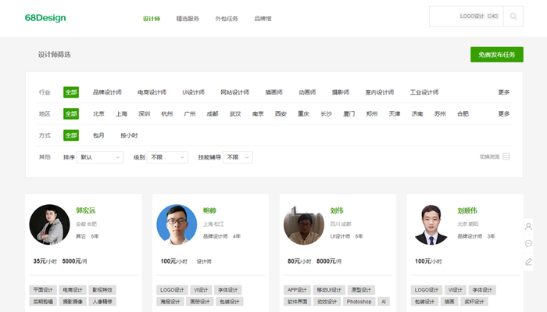The width and height of the screenshot is (547, 312).
Task: Filter by 按小时 method
Action: (129, 135)
